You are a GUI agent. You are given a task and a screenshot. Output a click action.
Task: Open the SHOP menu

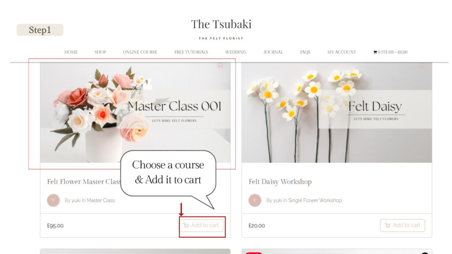click(100, 52)
